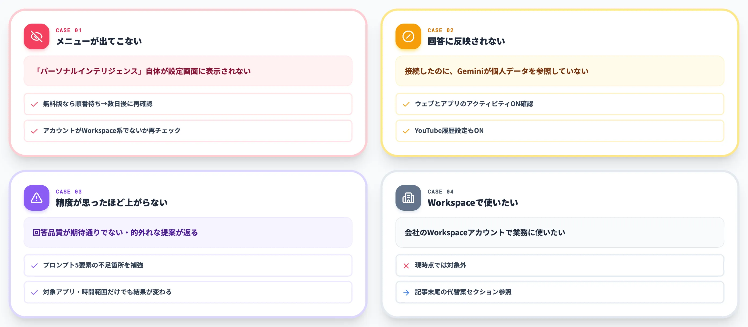Viewport: 748px width, 327px height.
Task: Click the text YouTube履歴設定もON
Action: 449,131
